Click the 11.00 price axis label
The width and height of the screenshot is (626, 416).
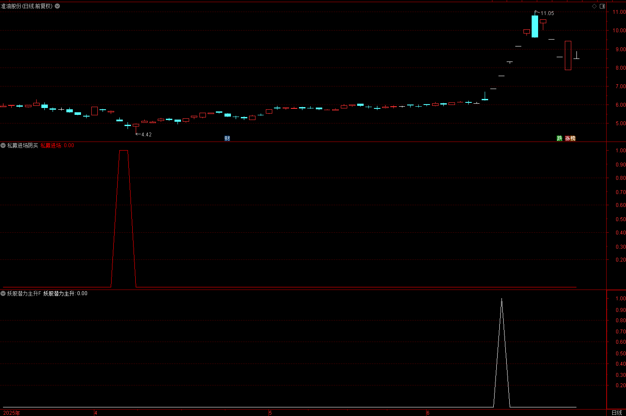(x=619, y=12)
